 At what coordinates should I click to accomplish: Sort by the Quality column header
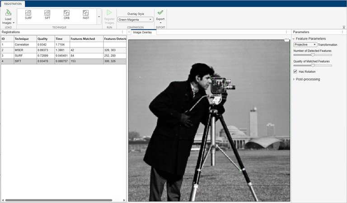(x=46, y=39)
